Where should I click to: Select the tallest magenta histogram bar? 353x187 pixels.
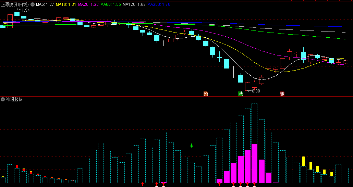pos(254,163)
